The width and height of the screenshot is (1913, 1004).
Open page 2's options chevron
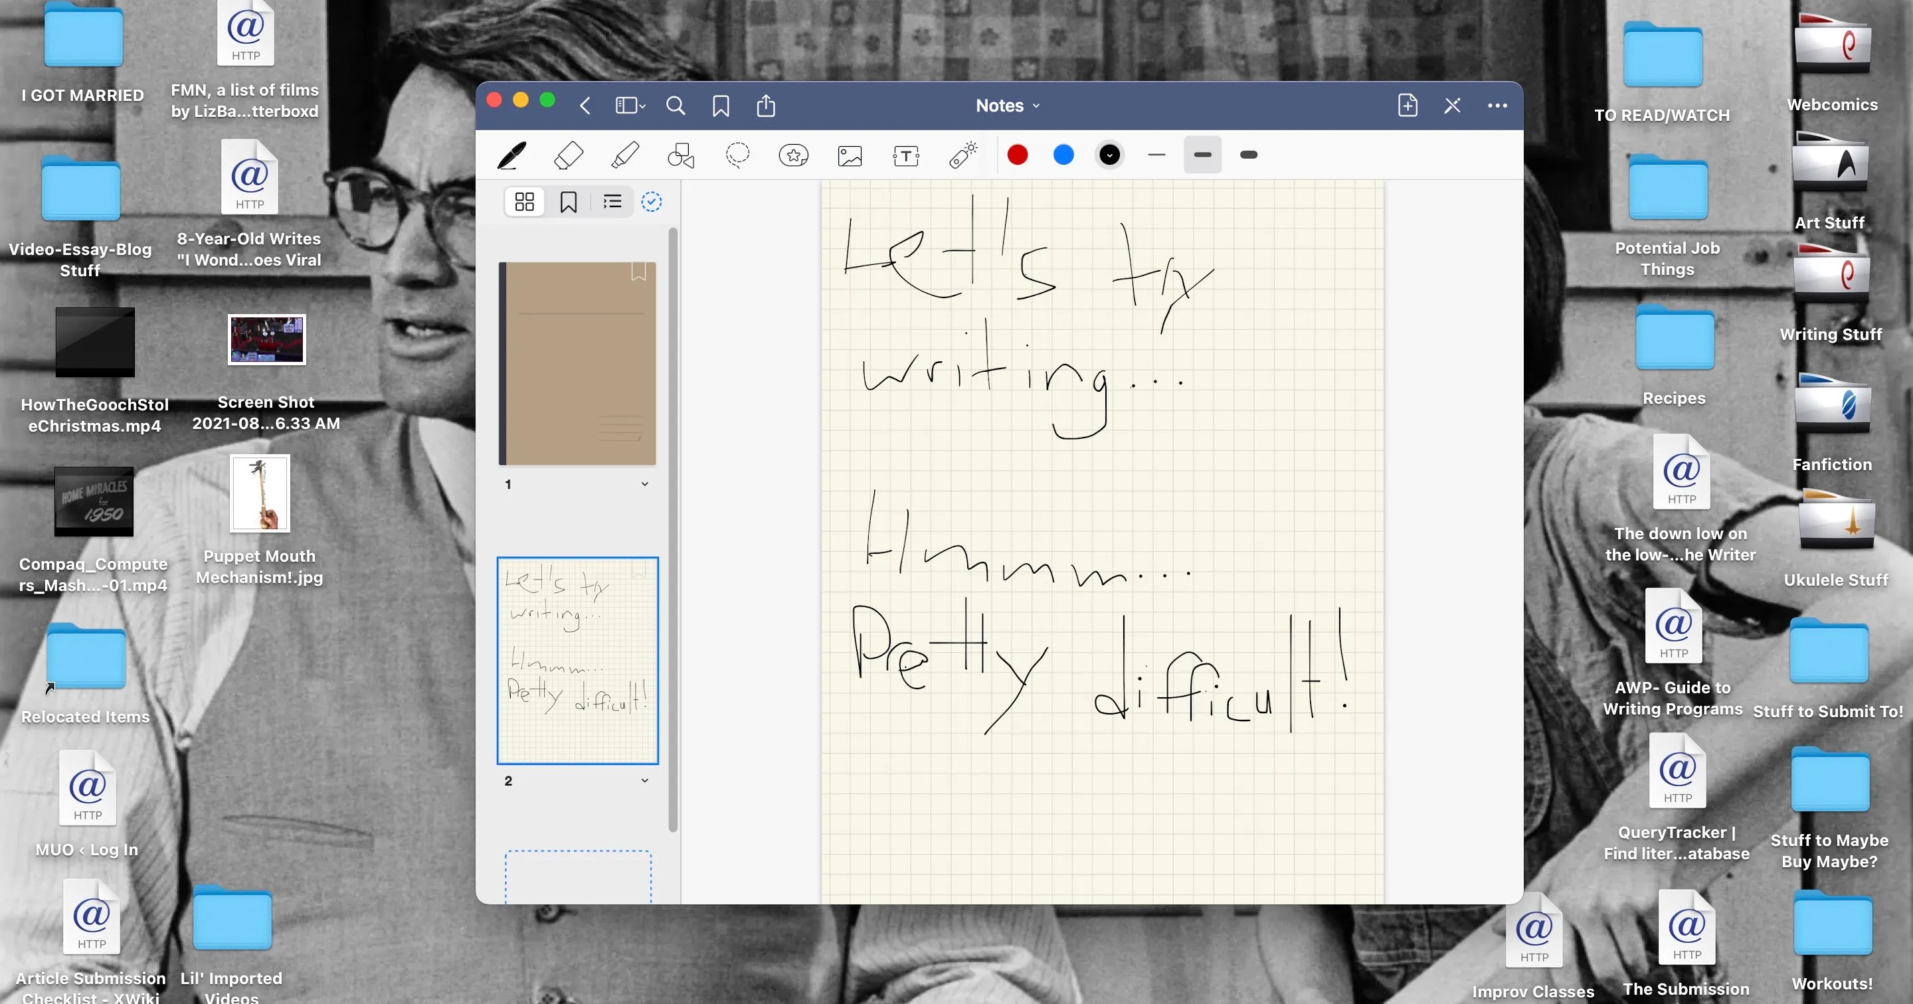click(644, 780)
